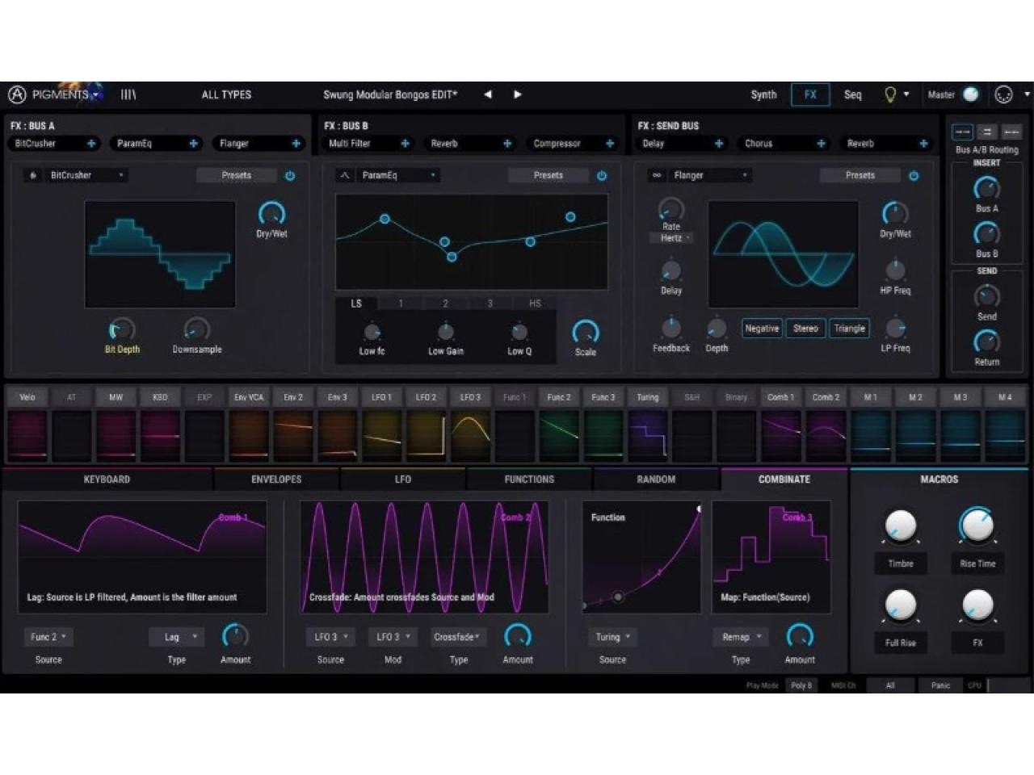Screen dimensions: 1034x775
Task: Toggle the Flanger effect power button
Action: [x=914, y=175]
